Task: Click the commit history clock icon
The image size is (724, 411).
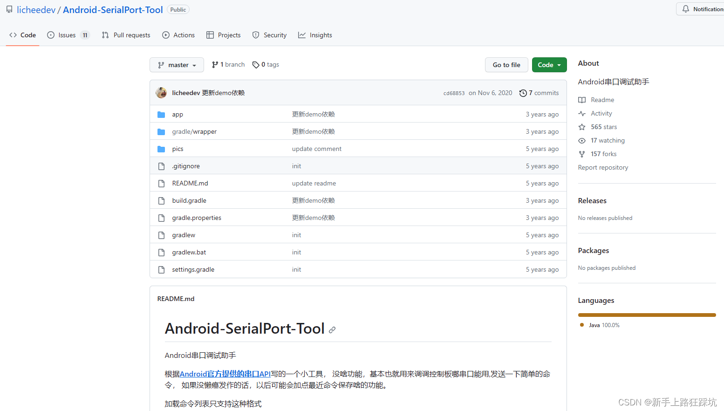Action: 523,93
